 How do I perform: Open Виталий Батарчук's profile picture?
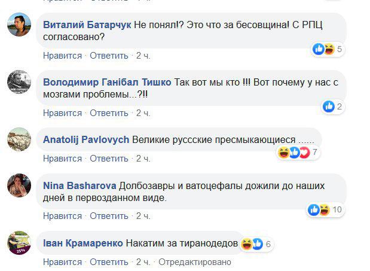pyautogui.click(x=19, y=26)
